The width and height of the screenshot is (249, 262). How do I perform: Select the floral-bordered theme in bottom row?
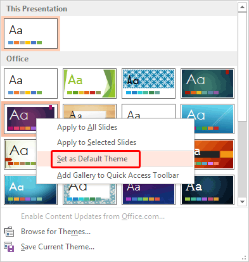[89, 194]
